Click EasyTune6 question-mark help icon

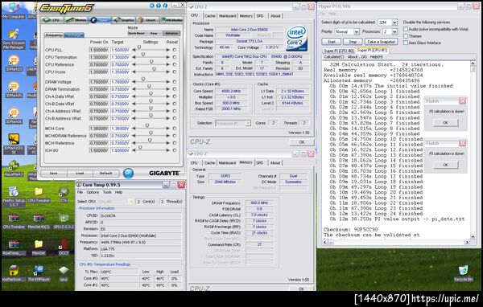pos(159,6)
